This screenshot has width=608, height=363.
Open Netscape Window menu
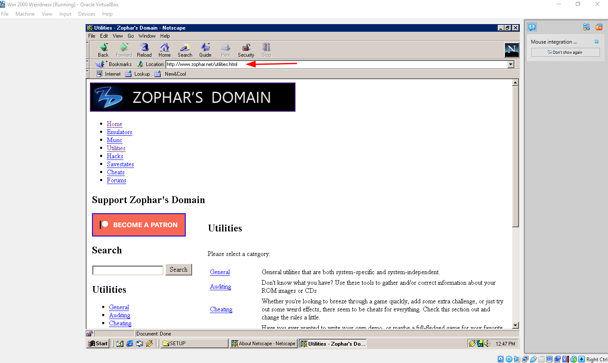click(147, 36)
